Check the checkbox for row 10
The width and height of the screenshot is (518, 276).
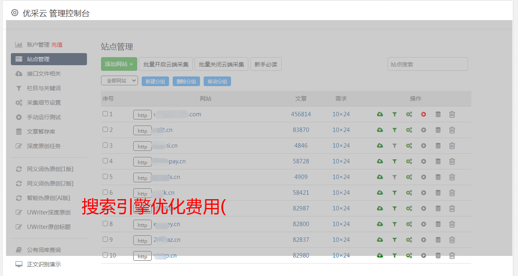pyautogui.click(x=105, y=255)
